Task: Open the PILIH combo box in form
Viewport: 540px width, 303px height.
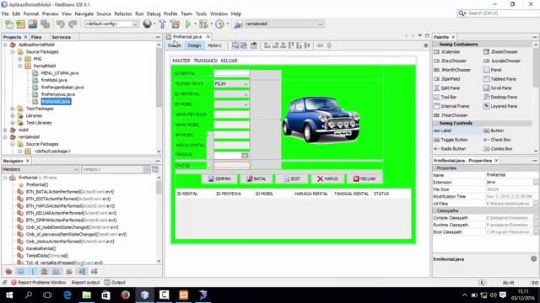Action: 231,84
